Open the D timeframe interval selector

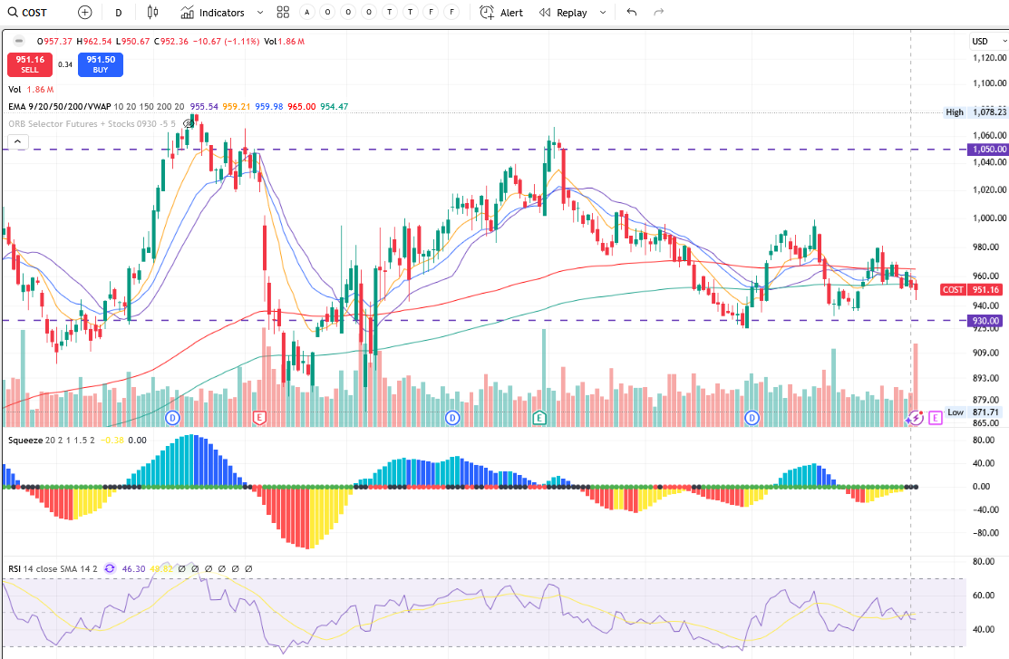coord(119,13)
